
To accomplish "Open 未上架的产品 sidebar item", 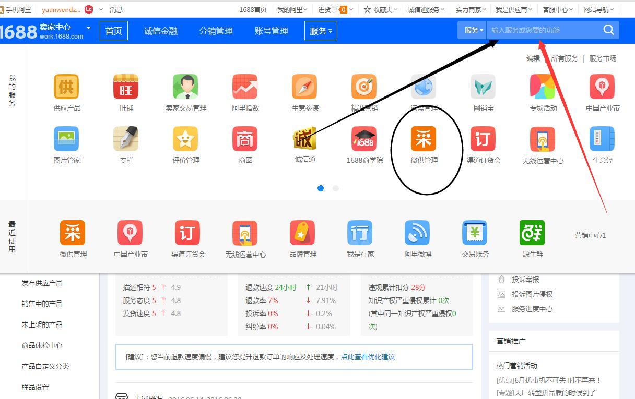I will coord(42,324).
